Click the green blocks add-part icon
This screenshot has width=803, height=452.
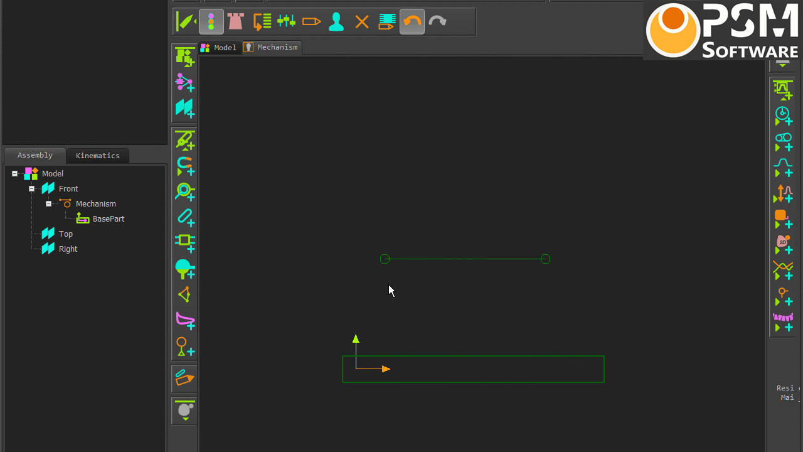pos(184,57)
